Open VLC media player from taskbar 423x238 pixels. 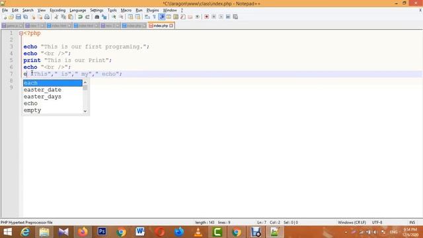[x=198, y=232]
